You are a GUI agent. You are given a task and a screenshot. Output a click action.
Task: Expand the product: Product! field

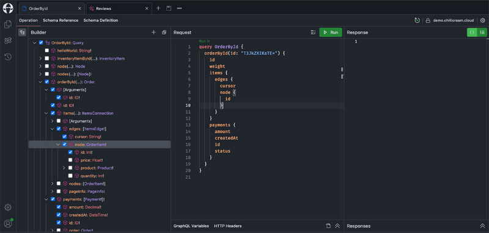[x=64, y=168]
